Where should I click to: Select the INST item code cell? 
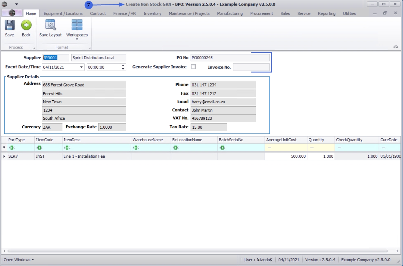click(48, 156)
